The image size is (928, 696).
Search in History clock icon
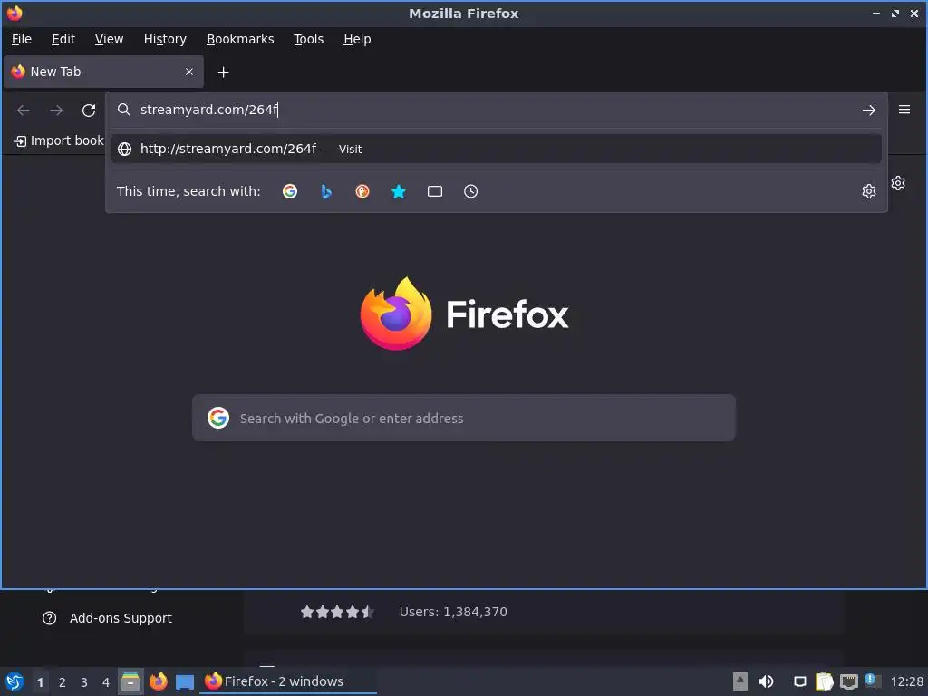coord(470,191)
